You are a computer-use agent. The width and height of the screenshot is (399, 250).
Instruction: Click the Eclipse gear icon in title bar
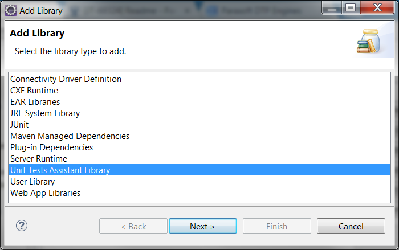pyautogui.click(x=11, y=10)
